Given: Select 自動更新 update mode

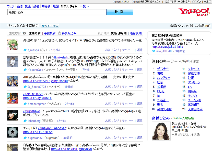Looking at the screenshot, I should [x=34, y=33].
